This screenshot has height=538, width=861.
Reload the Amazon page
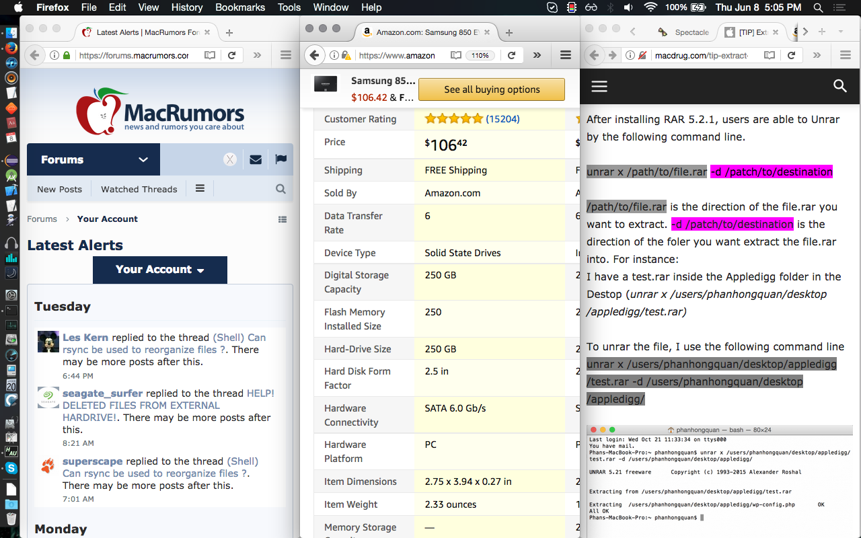pyautogui.click(x=511, y=56)
